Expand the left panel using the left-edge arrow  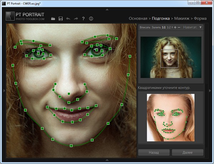click(4, 91)
